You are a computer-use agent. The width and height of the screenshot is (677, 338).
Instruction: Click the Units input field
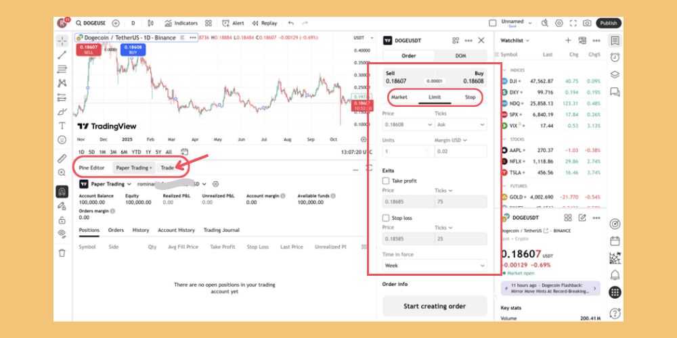406,151
